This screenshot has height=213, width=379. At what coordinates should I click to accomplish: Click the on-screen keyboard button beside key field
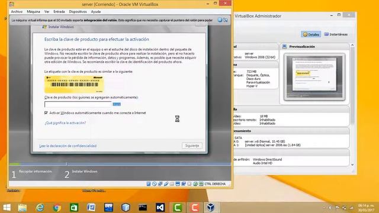click(117, 104)
